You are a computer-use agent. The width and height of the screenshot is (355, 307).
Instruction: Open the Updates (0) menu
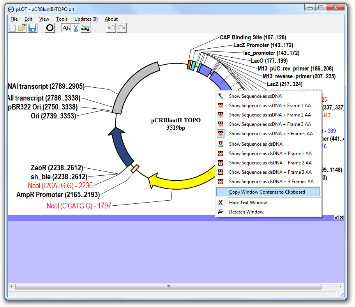[x=86, y=19]
